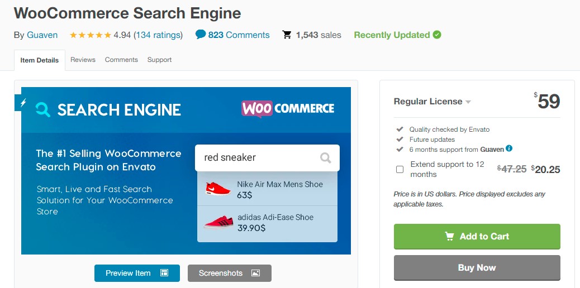Image resolution: width=580 pixels, height=288 pixels.
Task: Click the Recently Updated green checkmark icon
Action: [x=437, y=35]
